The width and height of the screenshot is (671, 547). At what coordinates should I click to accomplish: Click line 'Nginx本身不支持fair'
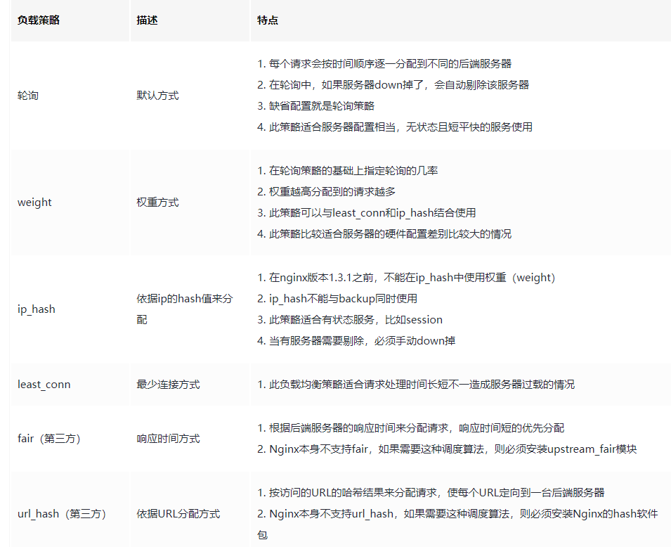(447, 449)
